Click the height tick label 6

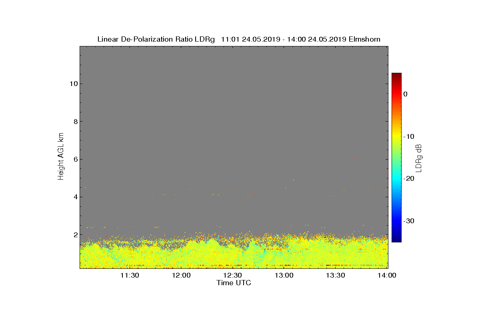pyautogui.click(x=75, y=159)
